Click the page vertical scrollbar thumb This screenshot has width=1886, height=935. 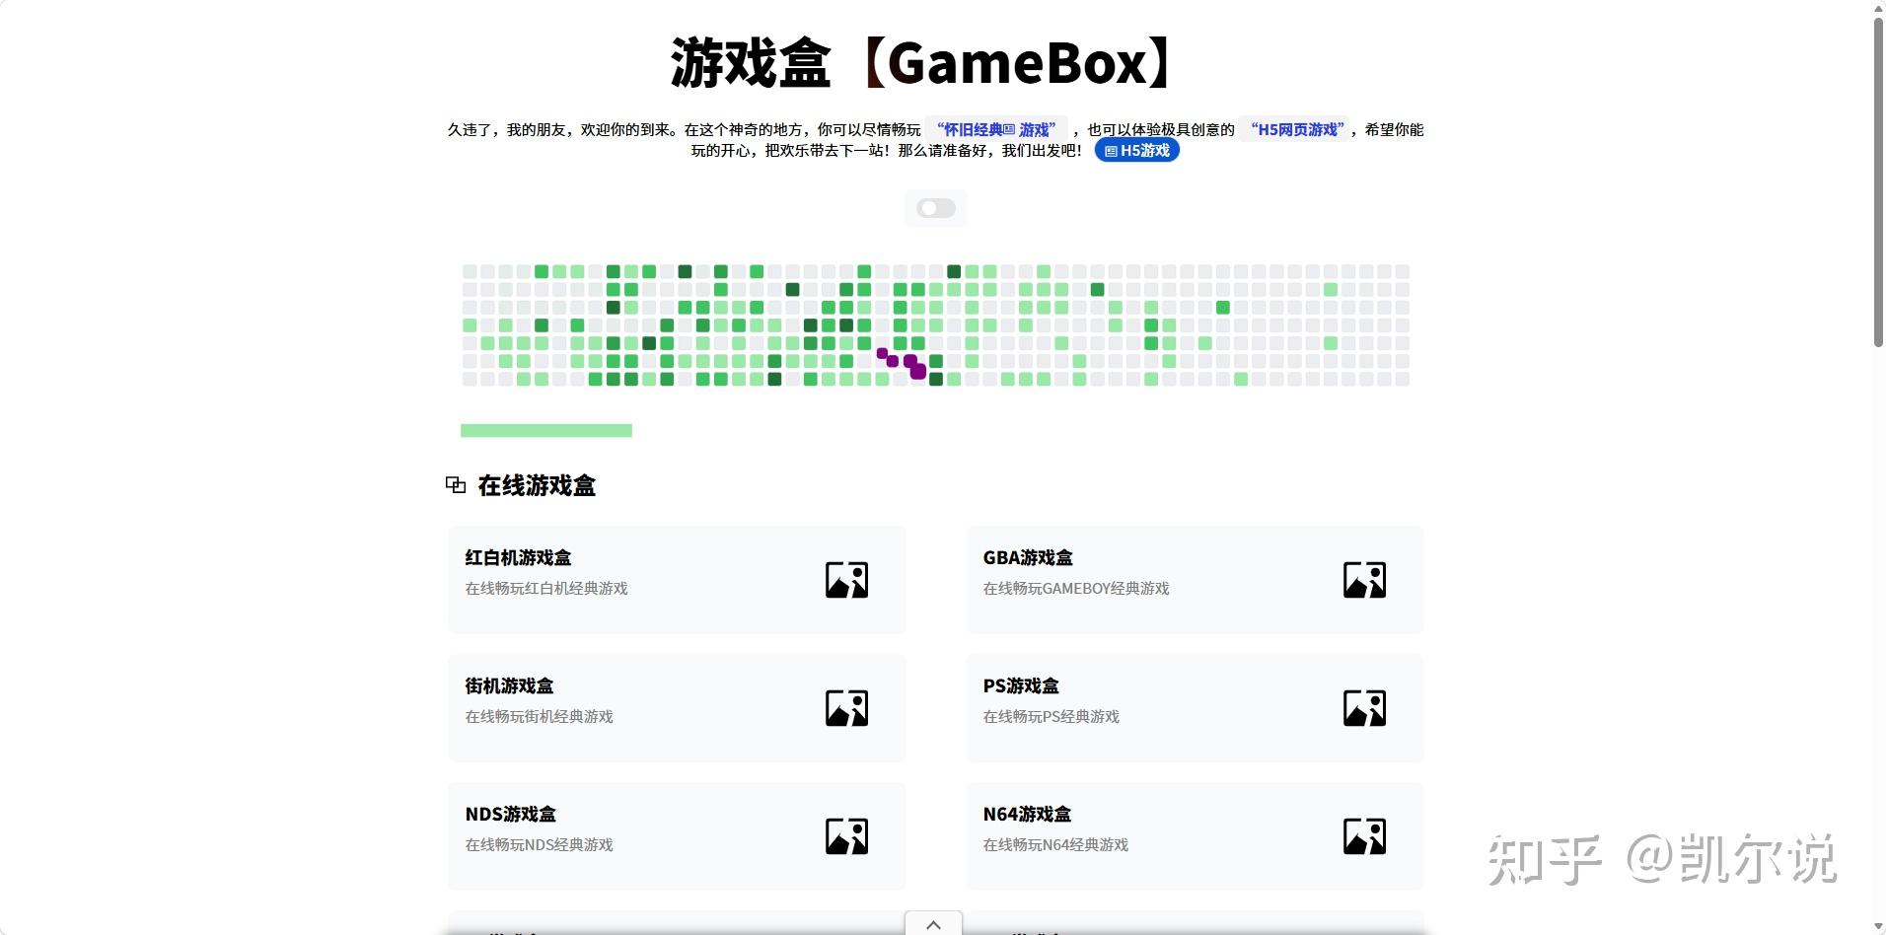[x=1878, y=181]
